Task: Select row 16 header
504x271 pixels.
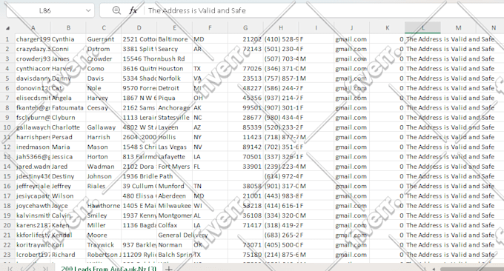Action: click(x=7, y=187)
